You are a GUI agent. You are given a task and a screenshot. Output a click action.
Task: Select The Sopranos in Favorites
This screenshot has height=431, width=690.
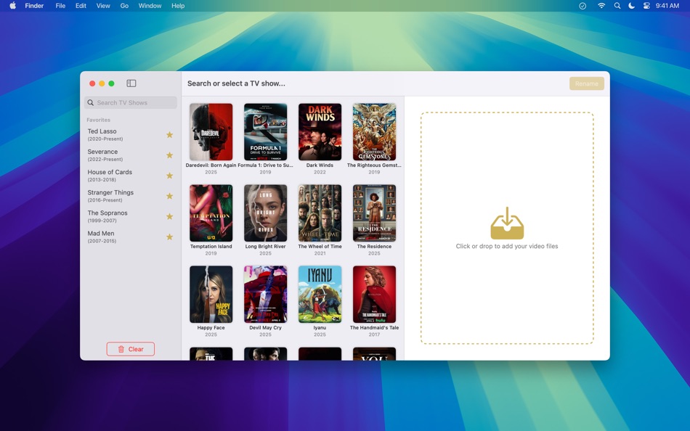[x=131, y=216]
